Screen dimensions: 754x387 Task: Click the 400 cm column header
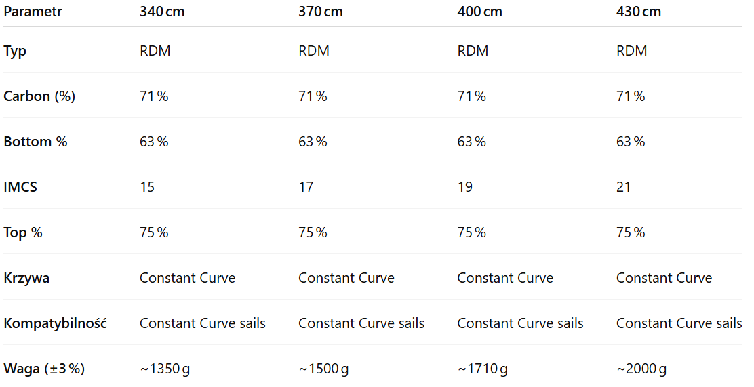point(479,12)
